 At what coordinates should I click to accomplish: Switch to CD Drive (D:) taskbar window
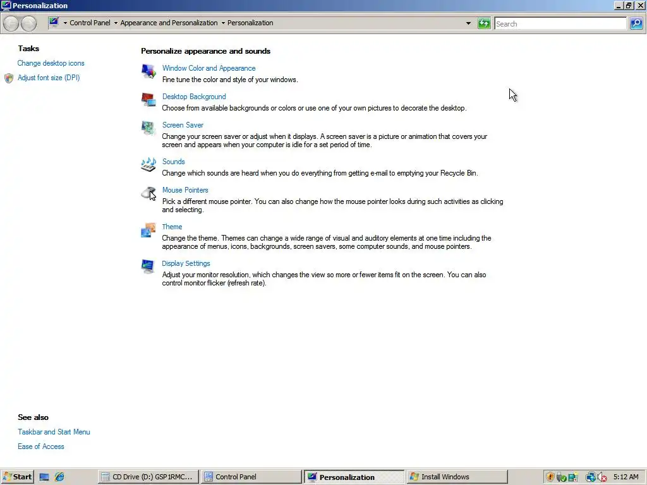148,477
